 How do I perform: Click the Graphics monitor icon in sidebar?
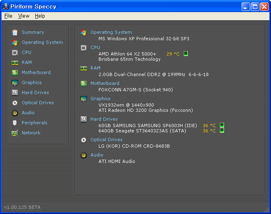pos(15,82)
